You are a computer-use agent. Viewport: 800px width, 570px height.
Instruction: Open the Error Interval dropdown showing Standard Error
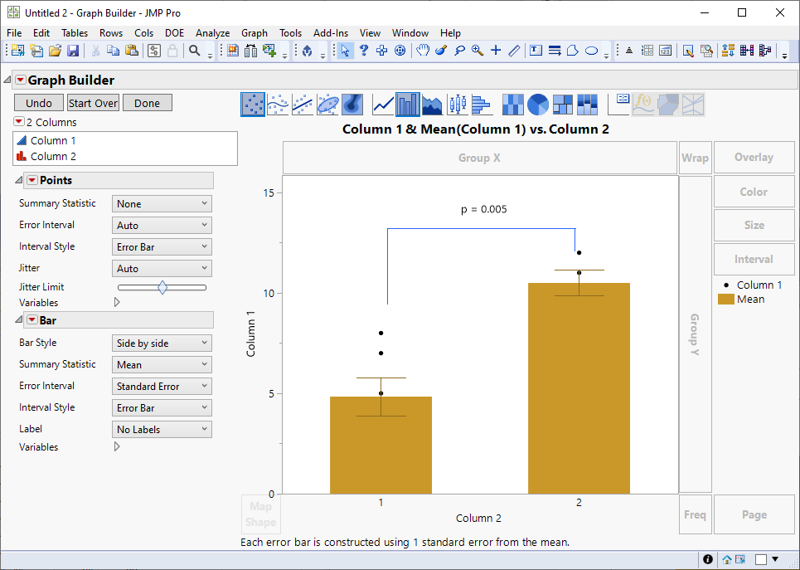(x=162, y=385)
